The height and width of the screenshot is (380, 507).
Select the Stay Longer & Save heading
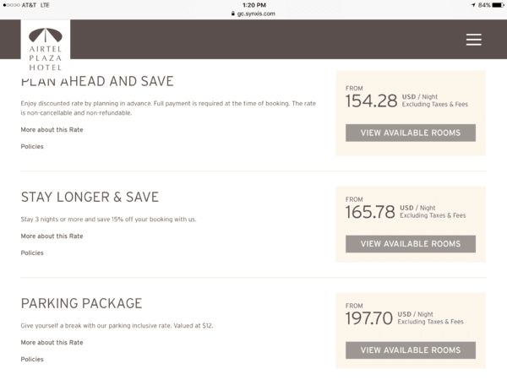pyautogui.click(x=90, y=197)
